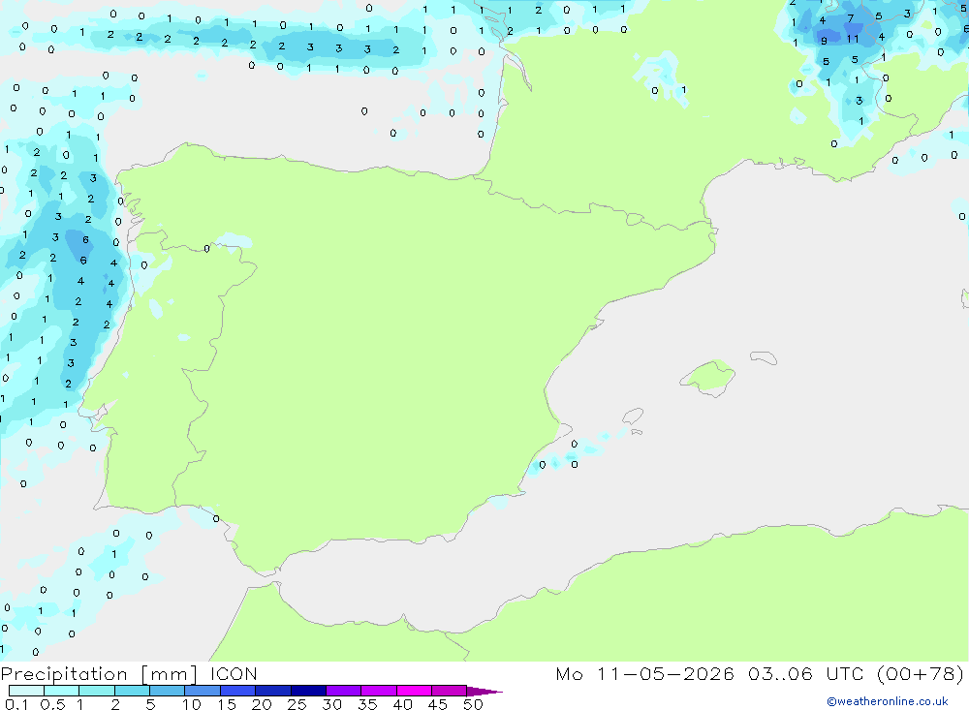
Task: Click the 30–35 mm purple legend swatch
Action: coord(343,691)
